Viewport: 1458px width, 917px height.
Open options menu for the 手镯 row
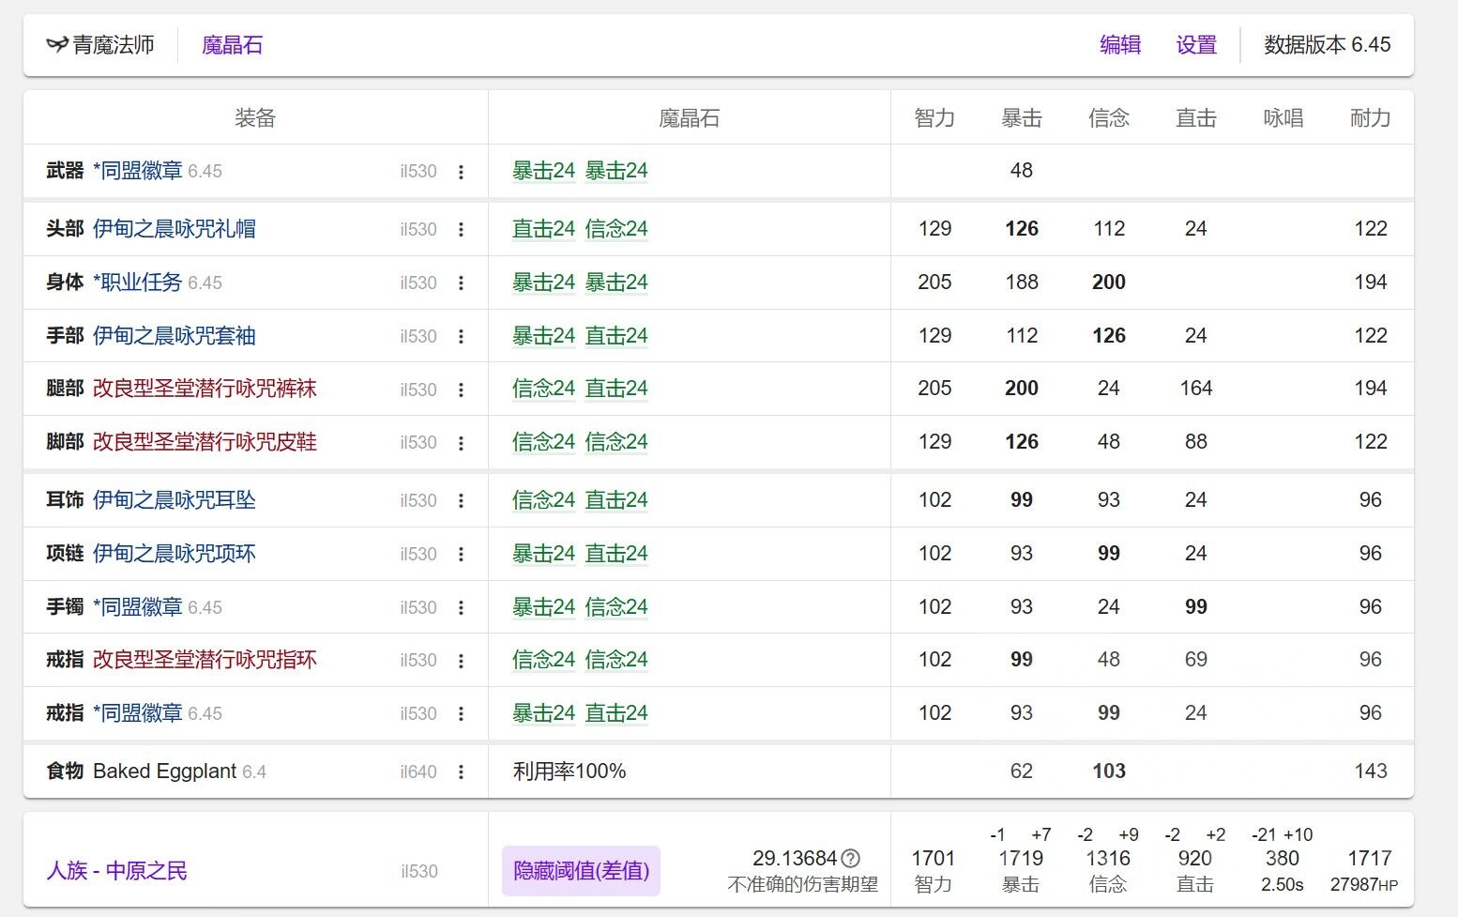461,606
